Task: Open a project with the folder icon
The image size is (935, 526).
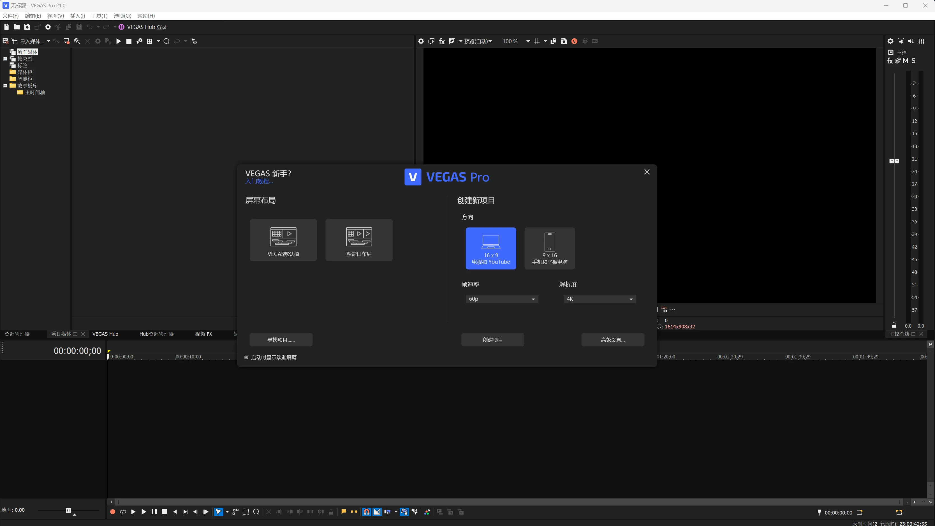Action: coord(17,27)
